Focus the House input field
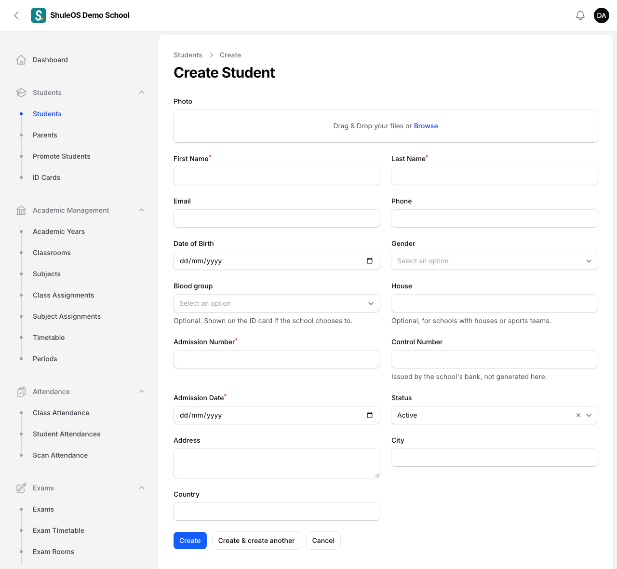 [x=495, y=303]
